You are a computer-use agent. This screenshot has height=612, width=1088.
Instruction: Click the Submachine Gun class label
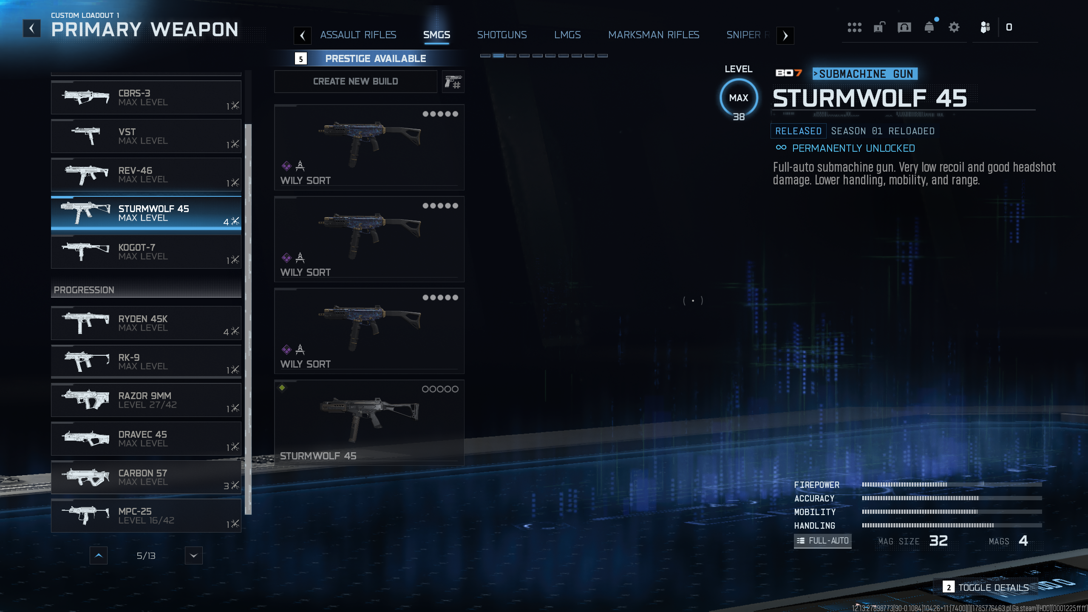pyautogui.click(x=865, y=74)
